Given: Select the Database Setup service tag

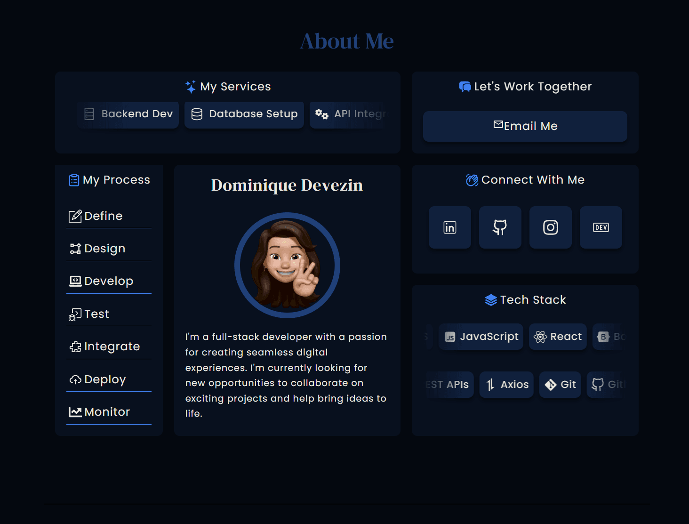Looking at the screenshot, I should point(244,114).
